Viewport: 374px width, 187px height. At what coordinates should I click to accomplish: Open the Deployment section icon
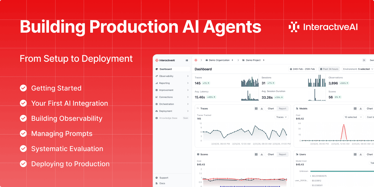click(156, 111)
